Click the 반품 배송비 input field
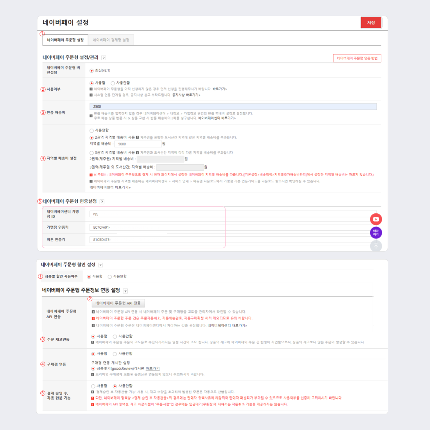This screenshot has width=430, height=430. coord(233,106)
